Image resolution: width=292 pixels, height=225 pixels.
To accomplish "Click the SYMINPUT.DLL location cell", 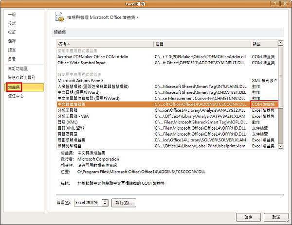I will pyautogui.click(x=200, y=63).
